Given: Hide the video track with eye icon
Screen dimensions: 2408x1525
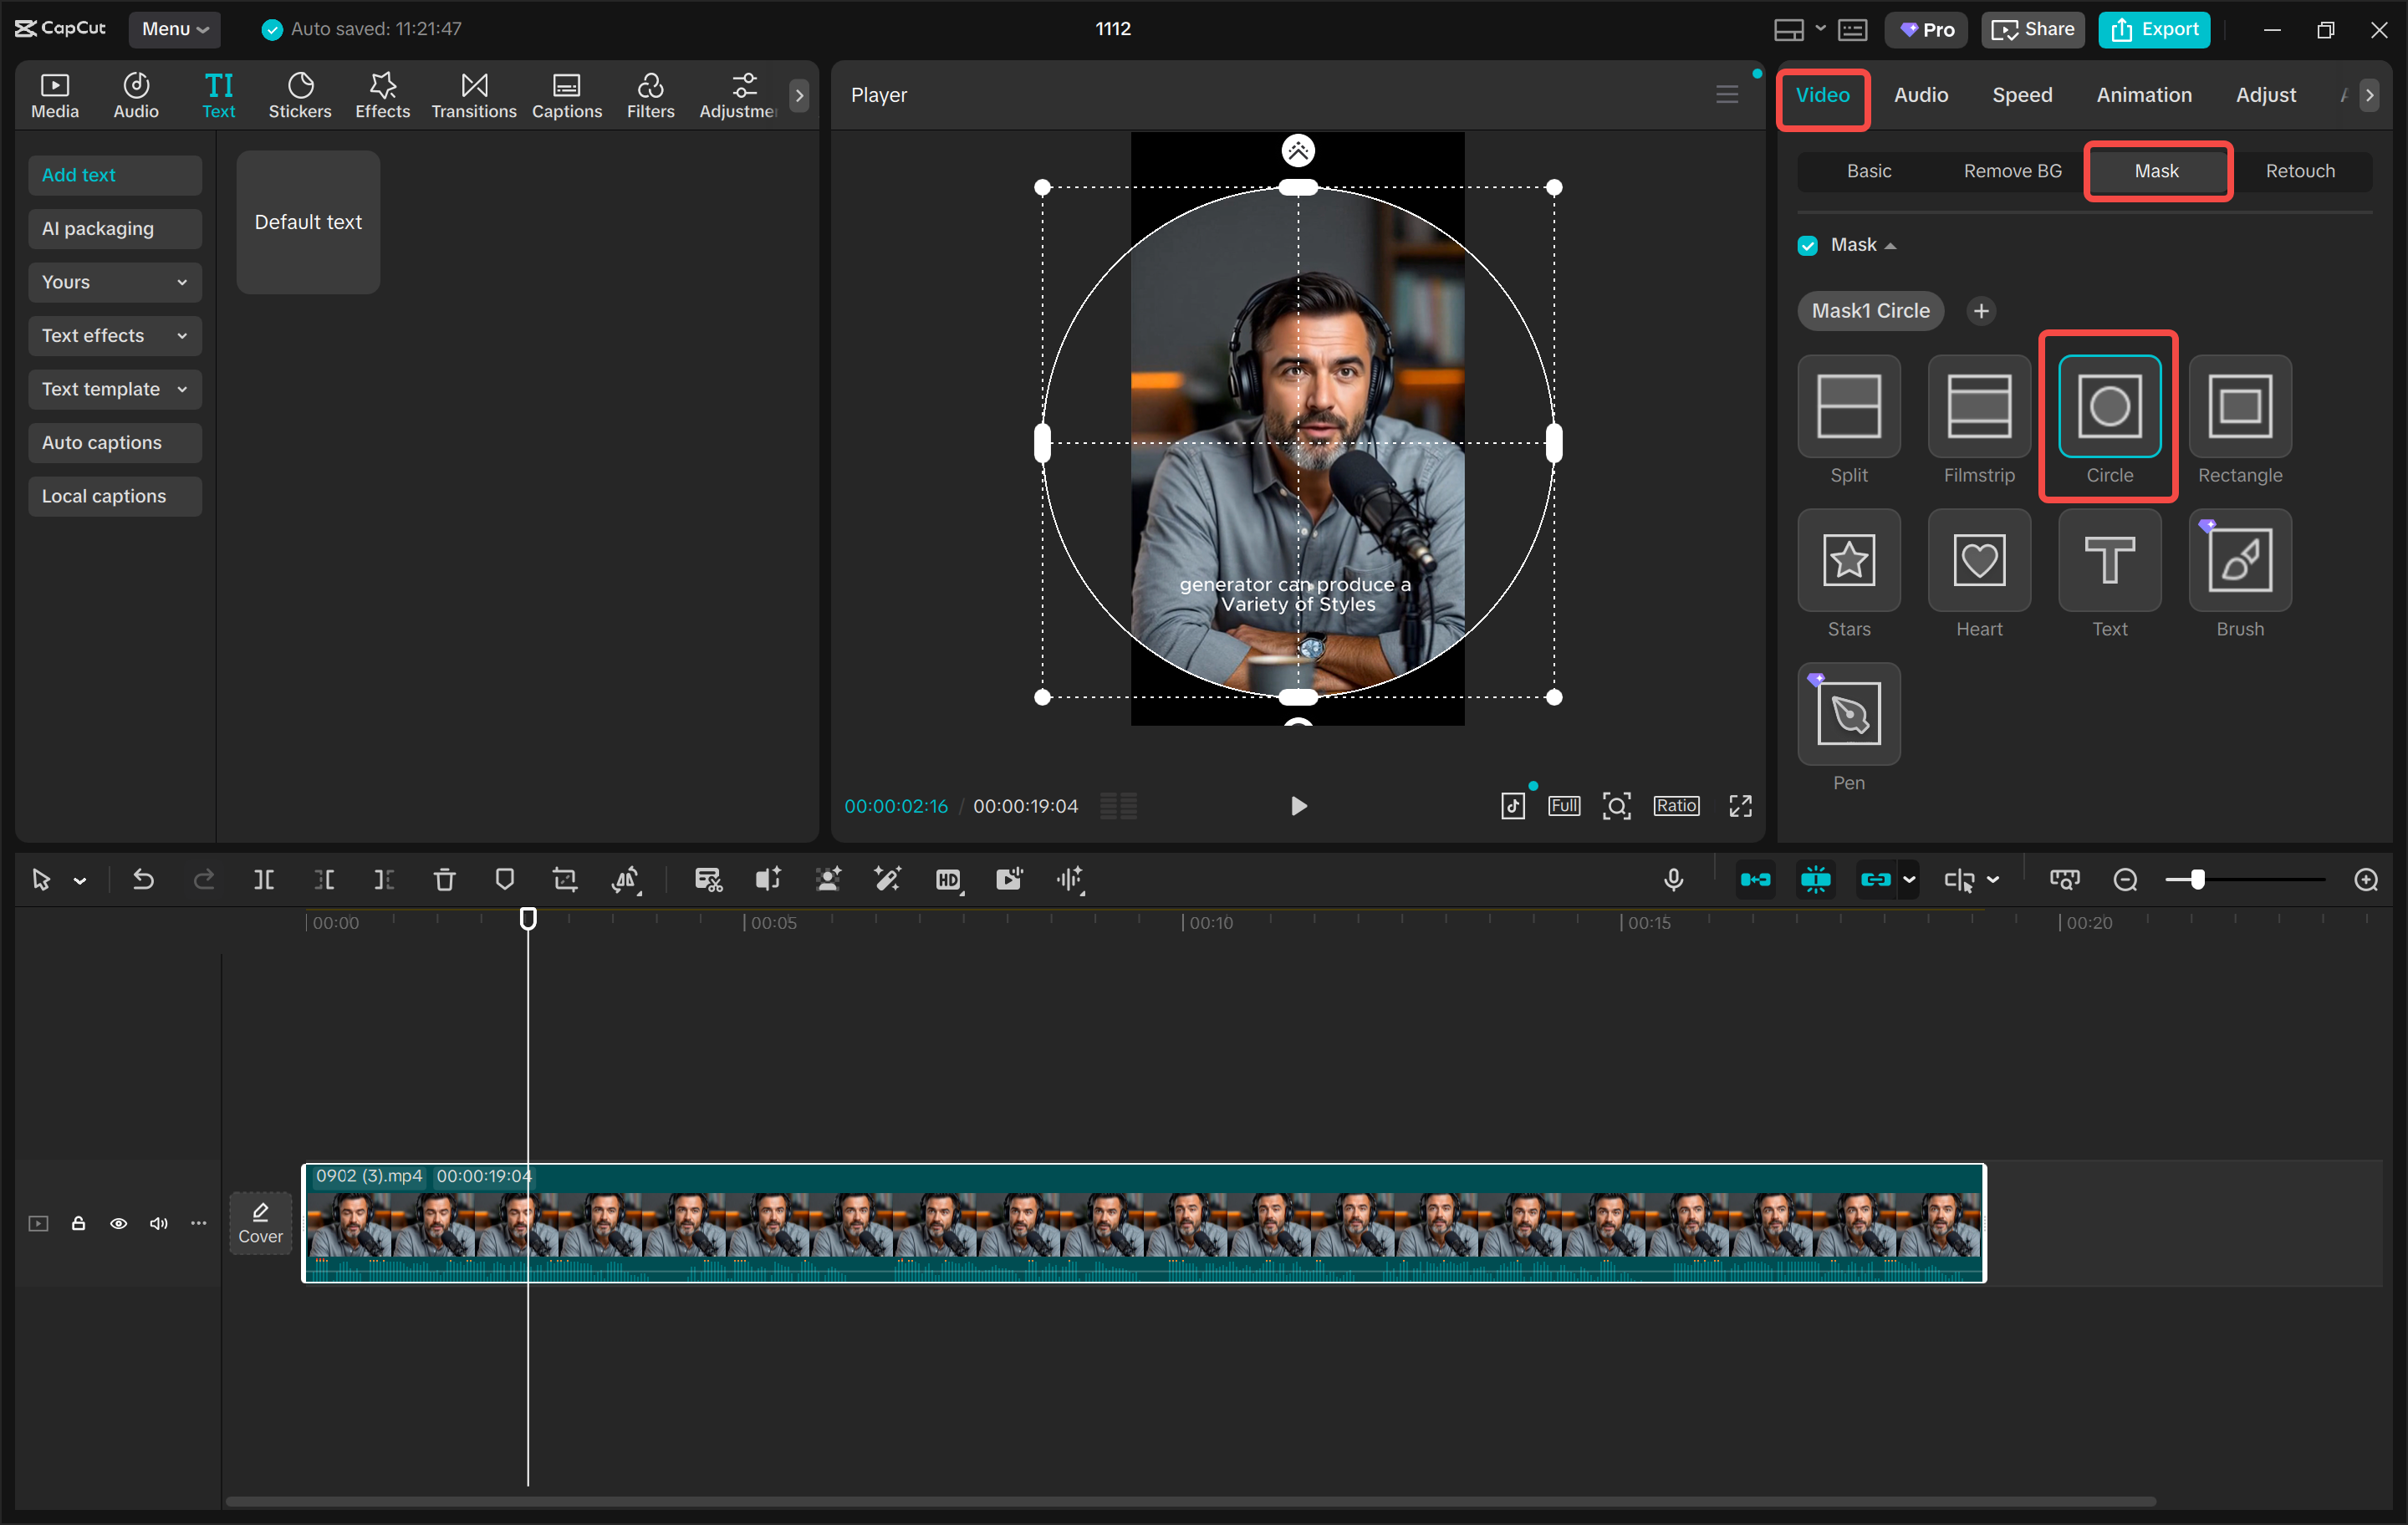Looking at the screenshot, I should point(118,1223).
